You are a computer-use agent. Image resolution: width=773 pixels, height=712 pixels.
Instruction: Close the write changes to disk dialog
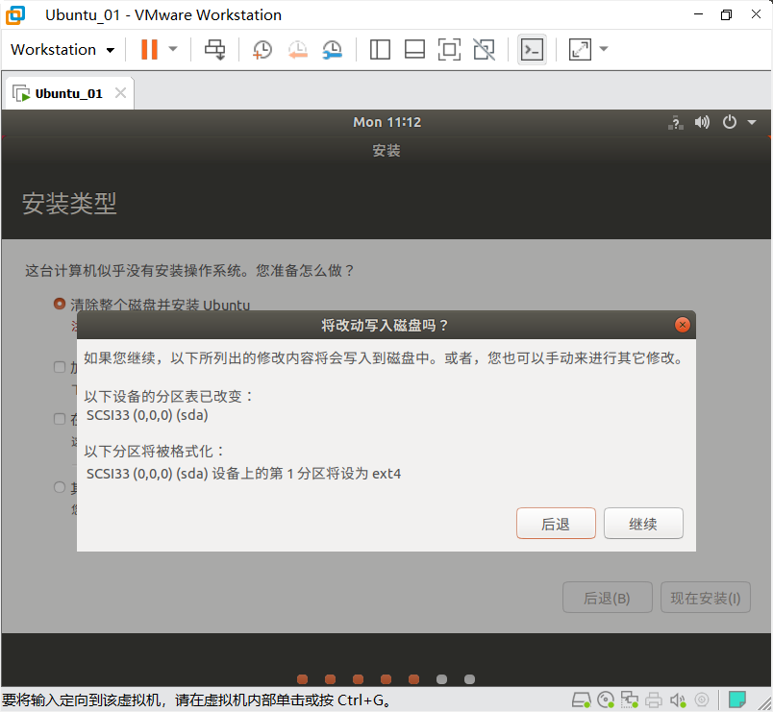point(683,325)
